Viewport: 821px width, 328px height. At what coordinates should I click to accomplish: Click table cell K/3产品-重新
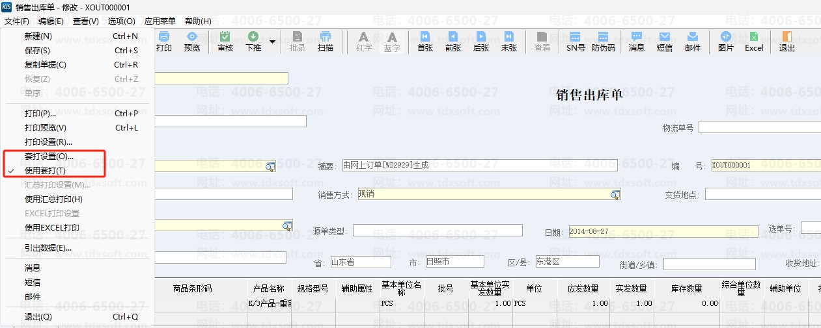(x=269, y=303)
